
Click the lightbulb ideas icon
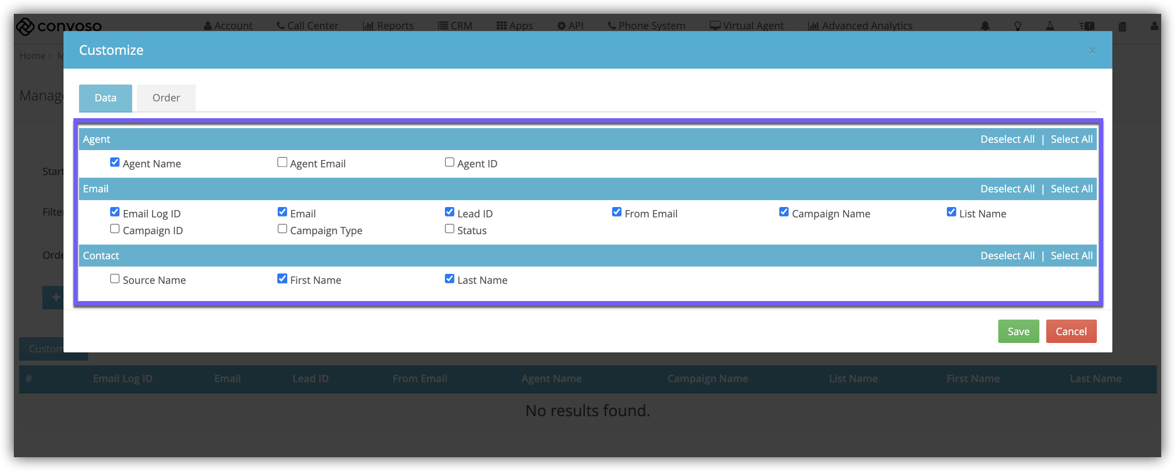point(1017,26)
